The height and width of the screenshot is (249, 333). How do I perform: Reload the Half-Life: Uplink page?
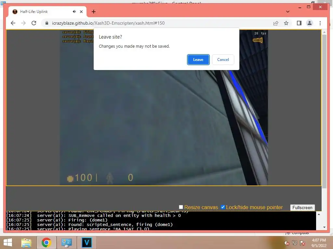(34, 23)
